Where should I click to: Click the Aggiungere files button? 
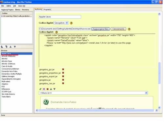pyautogui.click(x=100, y=29)
